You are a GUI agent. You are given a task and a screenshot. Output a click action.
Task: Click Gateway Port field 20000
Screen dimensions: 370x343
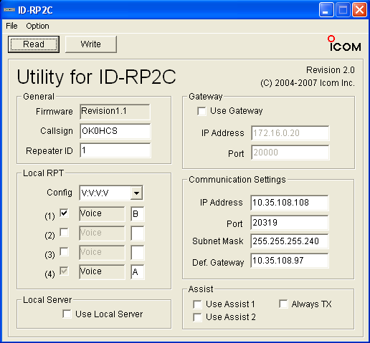[x=290, y=153]
